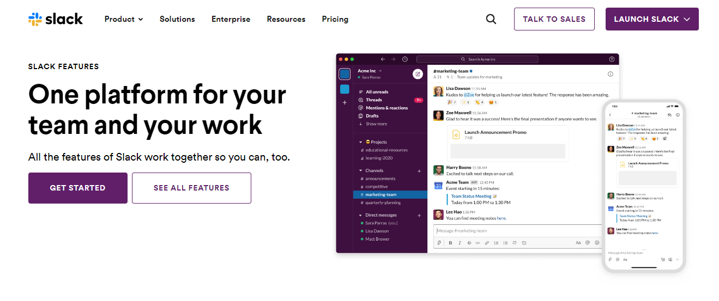Open Mentions & reactions in the sidebar

point(382,108)
